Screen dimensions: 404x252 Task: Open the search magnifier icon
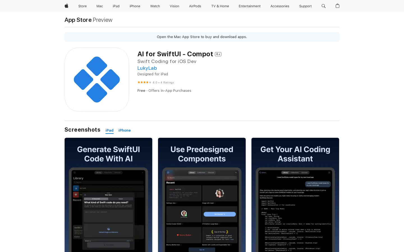point(323,6)
